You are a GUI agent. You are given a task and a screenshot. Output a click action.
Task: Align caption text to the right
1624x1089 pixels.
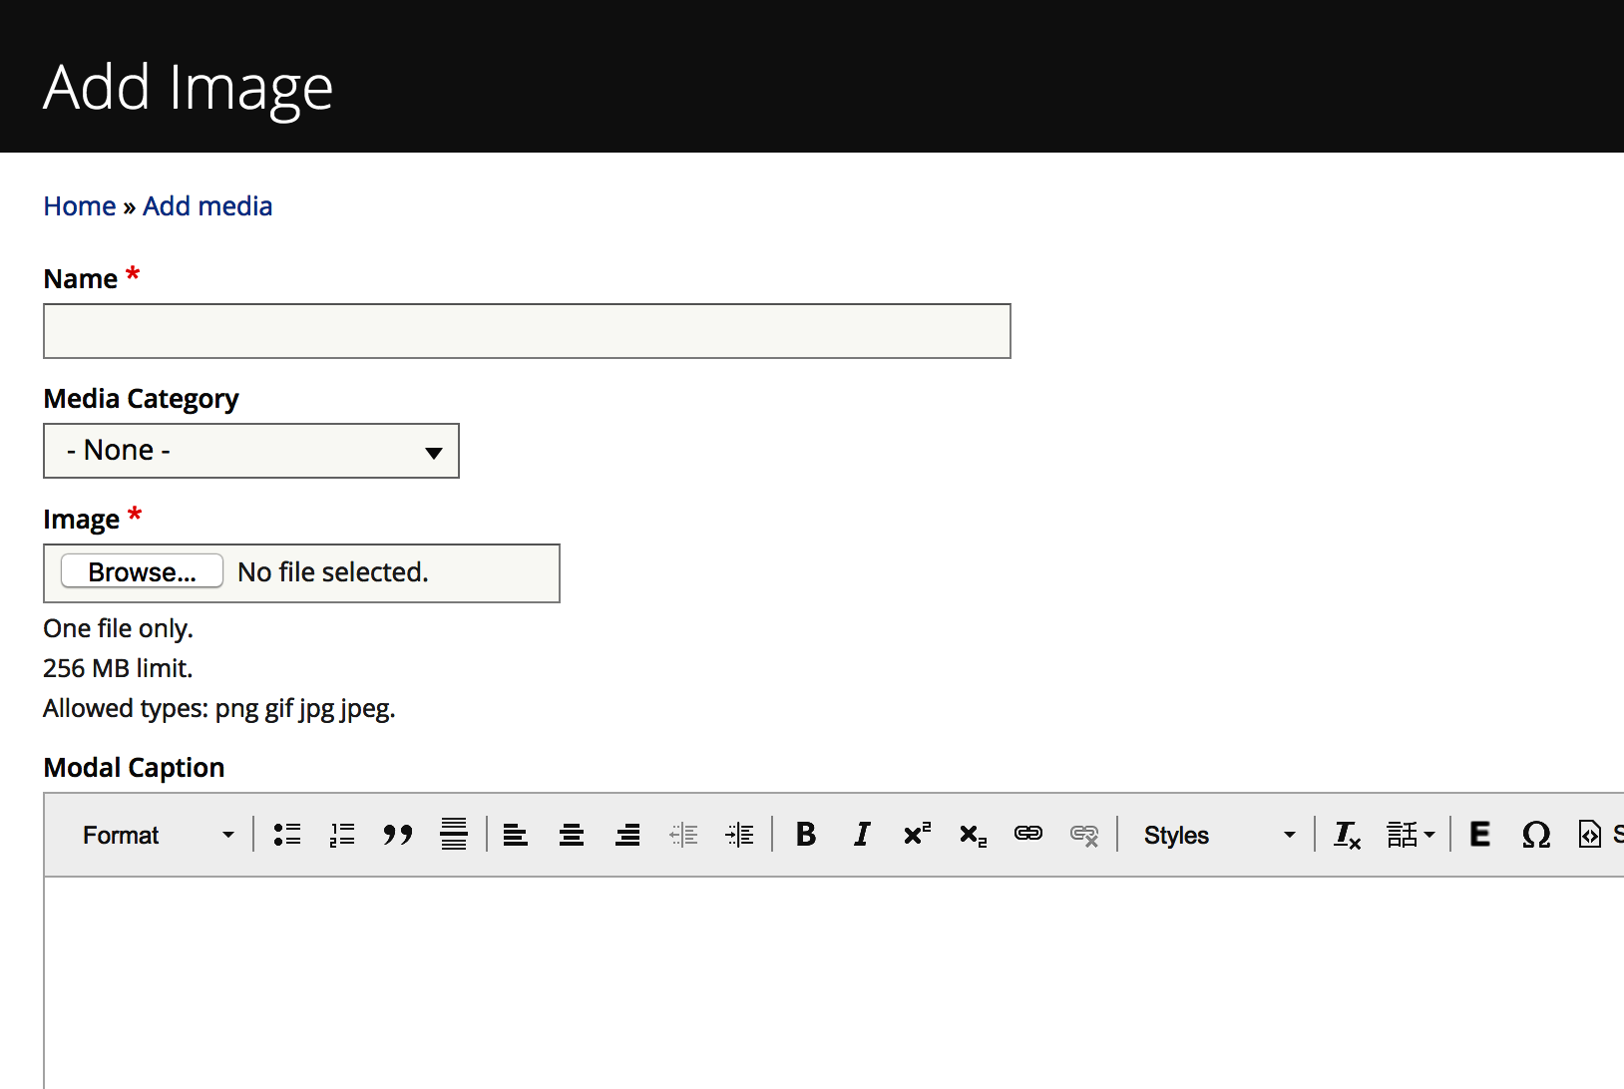coord(627,835)
